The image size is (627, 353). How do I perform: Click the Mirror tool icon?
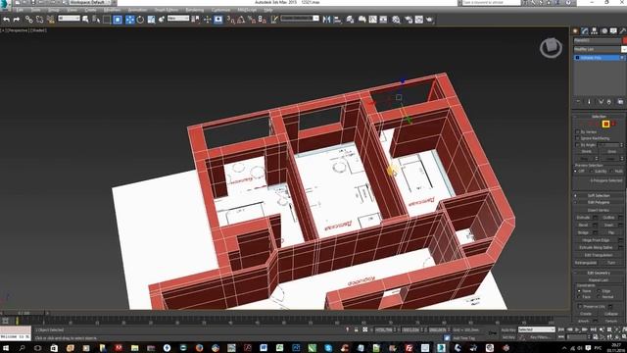click(x=326, y=20)
